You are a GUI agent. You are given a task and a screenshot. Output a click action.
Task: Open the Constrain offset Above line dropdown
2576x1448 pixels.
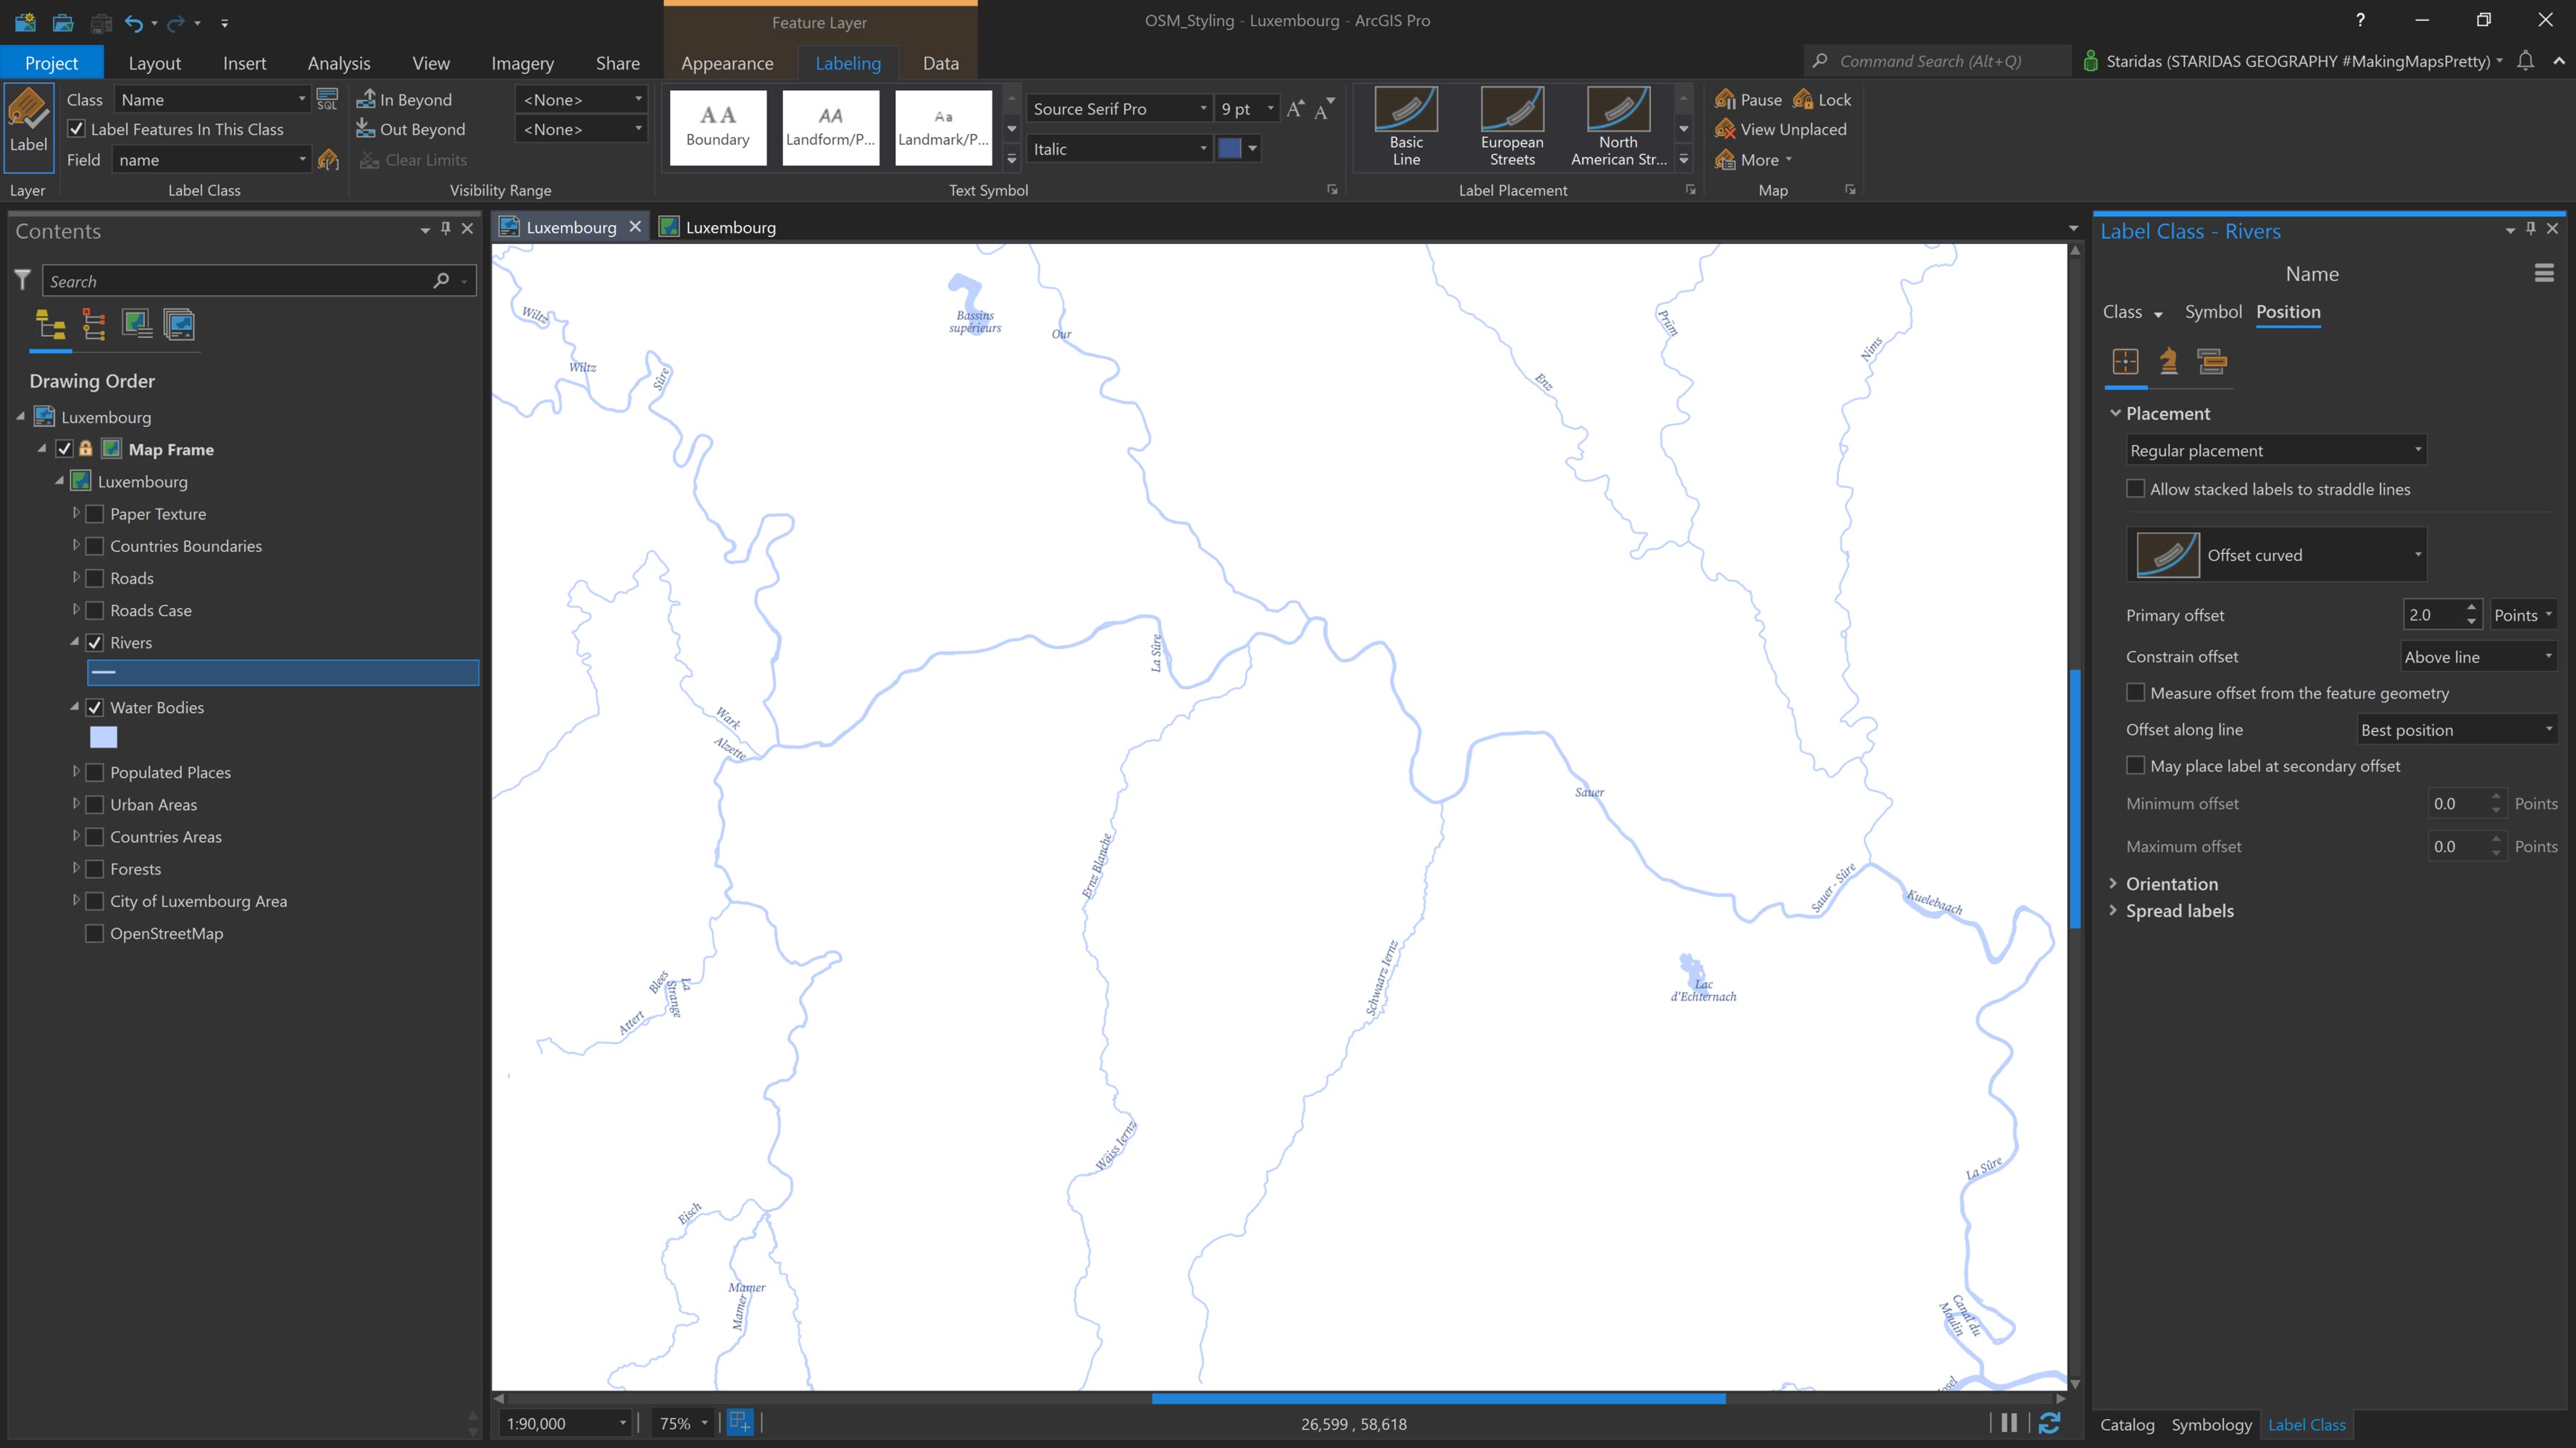pyautogui.click(x=2478, y=657)
